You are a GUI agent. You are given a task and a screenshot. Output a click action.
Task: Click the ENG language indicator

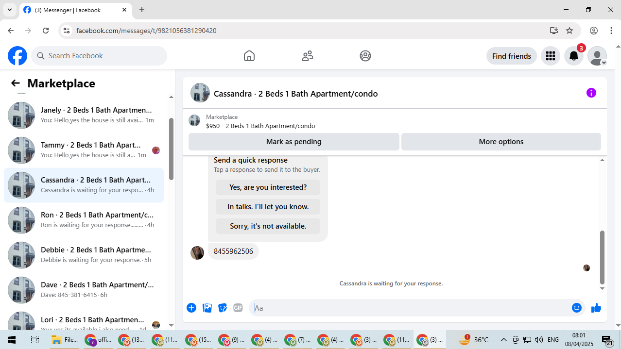click(x=553, y=340)
